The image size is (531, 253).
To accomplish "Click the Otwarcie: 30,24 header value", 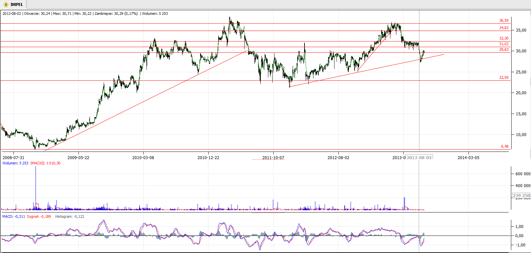I will (x=37, y=14).
